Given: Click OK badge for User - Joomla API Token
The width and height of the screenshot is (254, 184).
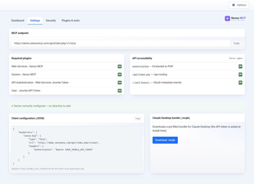Looking at the screenshot, I should 120,91.
